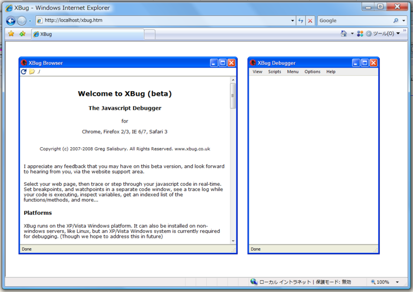413x292 pixels.
Task: Click scroll down arrow in XBug Browser
Action: (233, 241)
